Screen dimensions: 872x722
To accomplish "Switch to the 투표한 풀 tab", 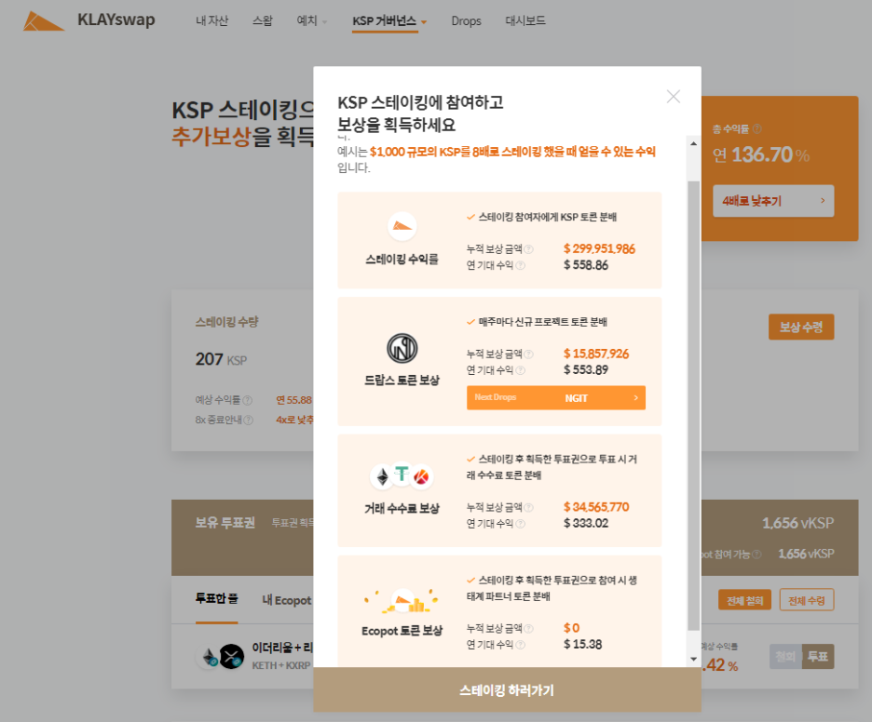I will [x=216, y=598].
